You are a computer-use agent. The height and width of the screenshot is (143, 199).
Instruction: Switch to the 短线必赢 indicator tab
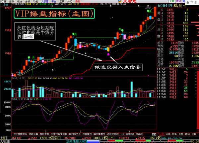[x=33, y=134]
